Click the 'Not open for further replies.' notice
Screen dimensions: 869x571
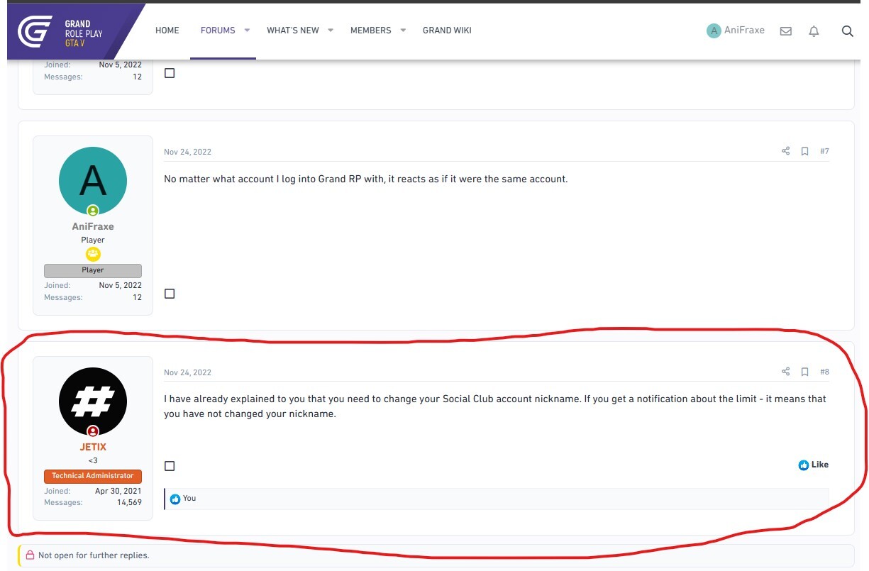coord(94,555)
